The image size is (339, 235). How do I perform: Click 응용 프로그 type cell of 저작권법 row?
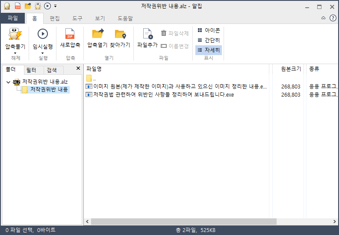coord(323,94)
